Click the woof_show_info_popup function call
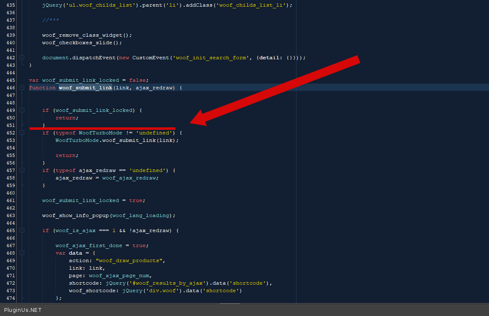Image resolution: width=489 pixels, height=316 pixels. click(75, 215)
